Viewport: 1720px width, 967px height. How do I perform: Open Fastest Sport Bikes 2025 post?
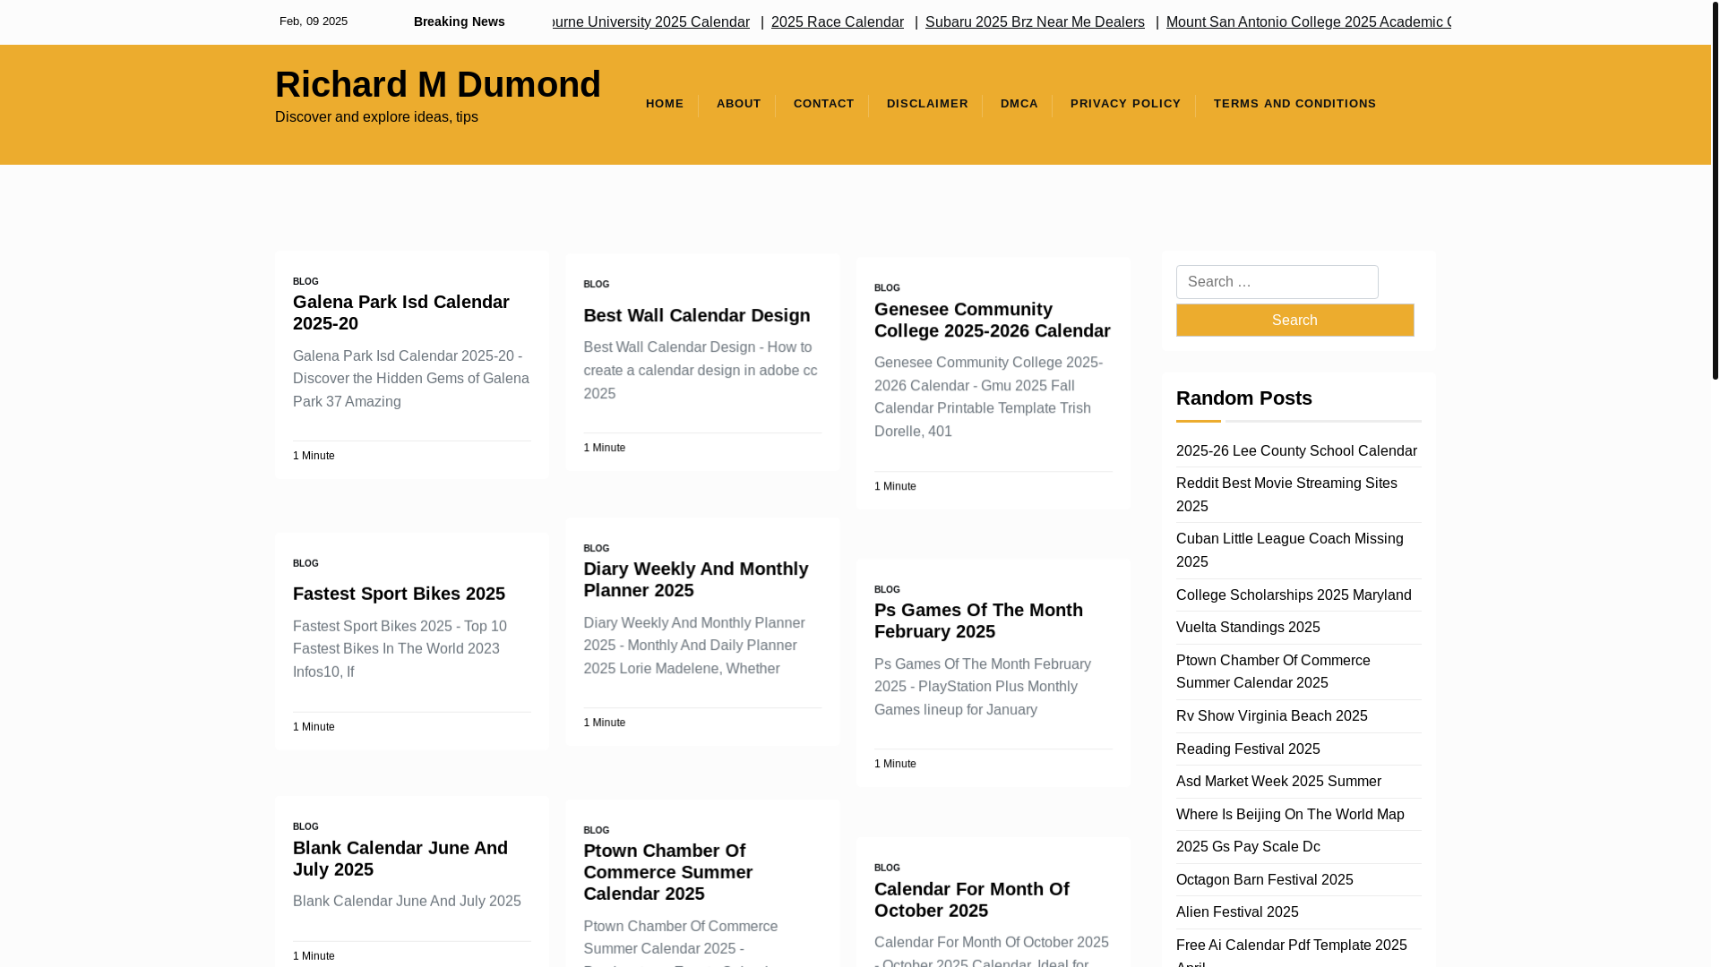[x=399, y=594]
